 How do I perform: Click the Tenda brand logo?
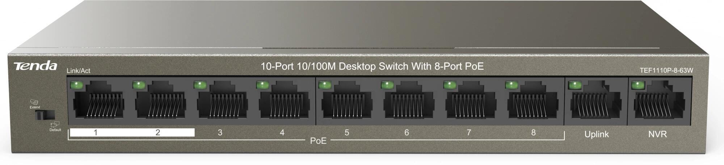[x=35, y=66]
